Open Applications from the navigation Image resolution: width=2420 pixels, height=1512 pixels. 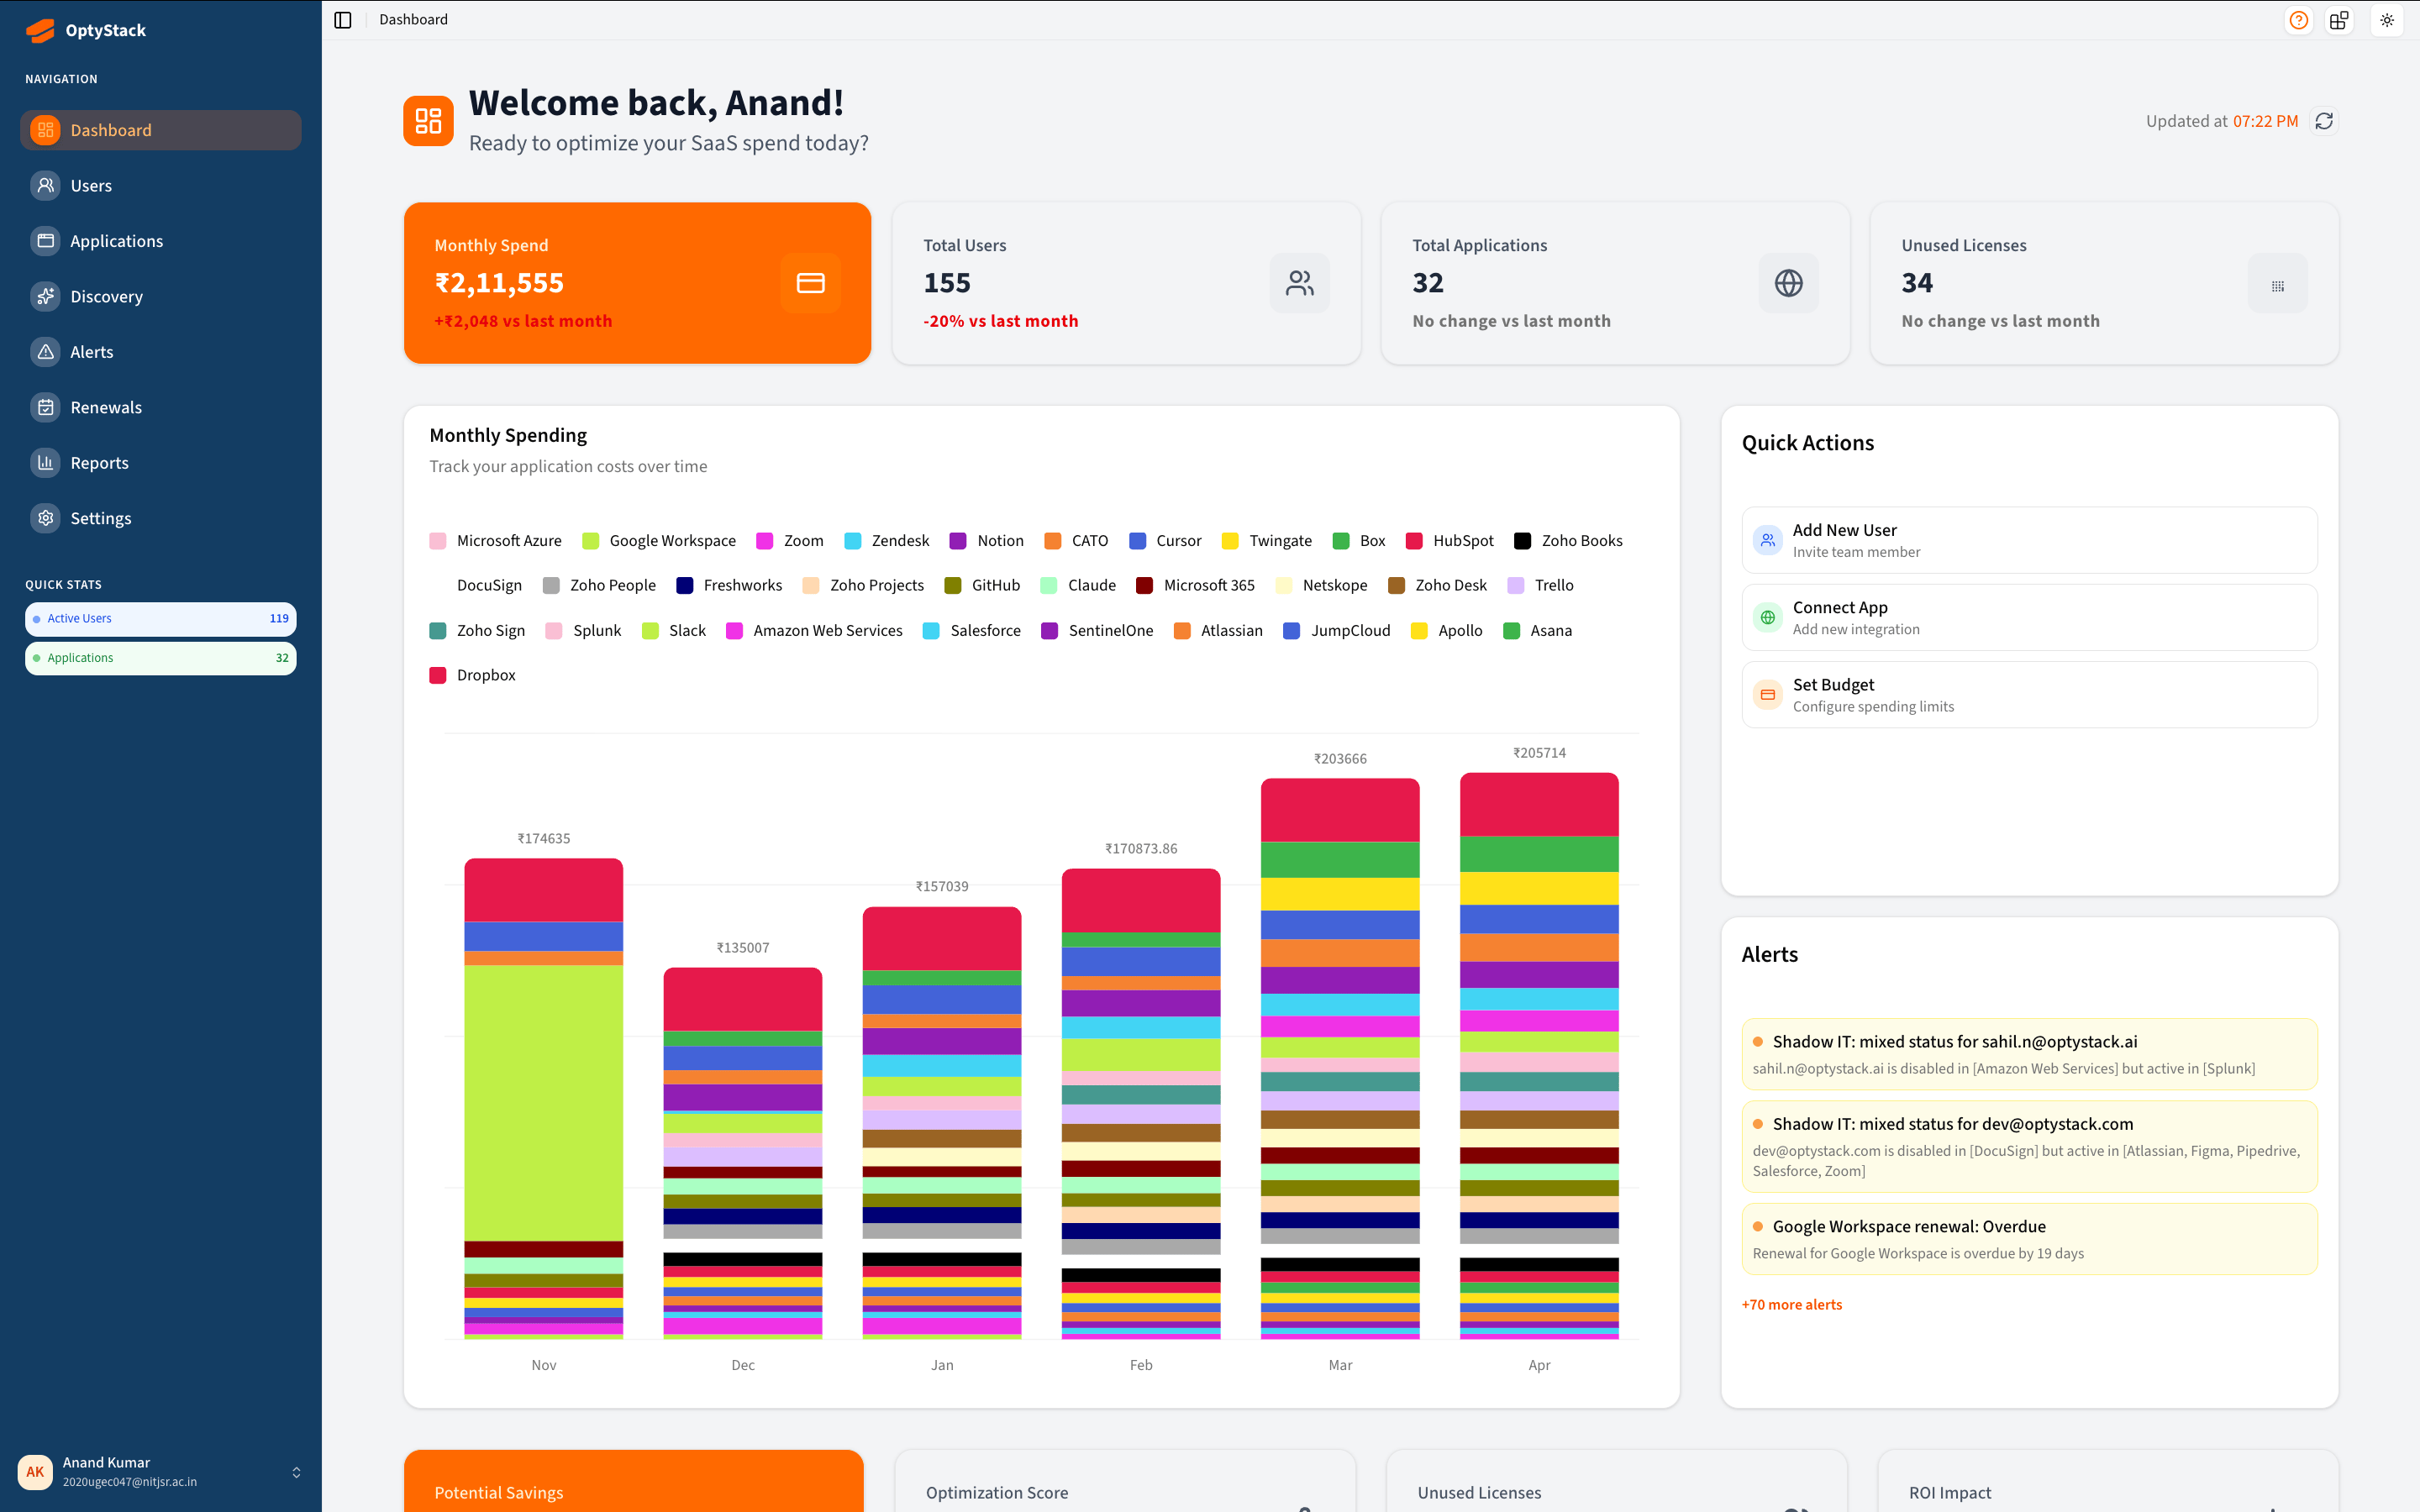pyautogui.click(x=160, y=241)
